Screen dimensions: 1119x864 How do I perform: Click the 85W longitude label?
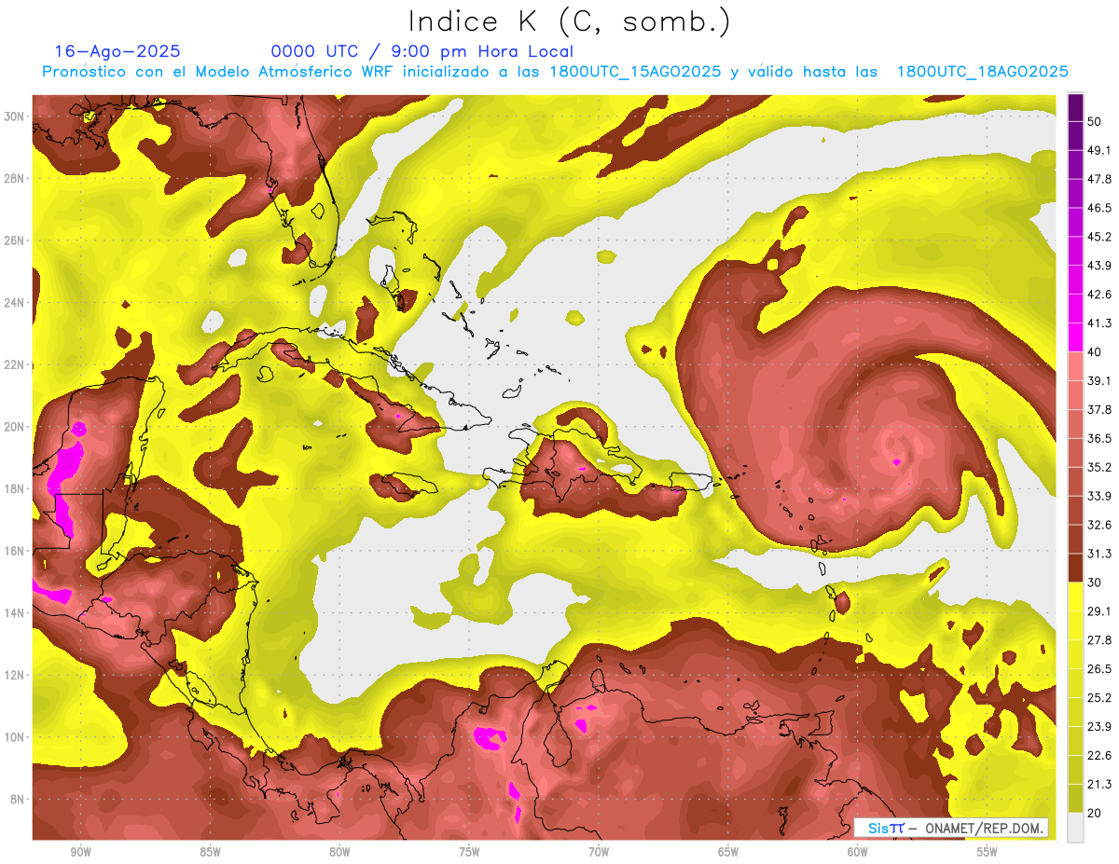coord(210,852)
